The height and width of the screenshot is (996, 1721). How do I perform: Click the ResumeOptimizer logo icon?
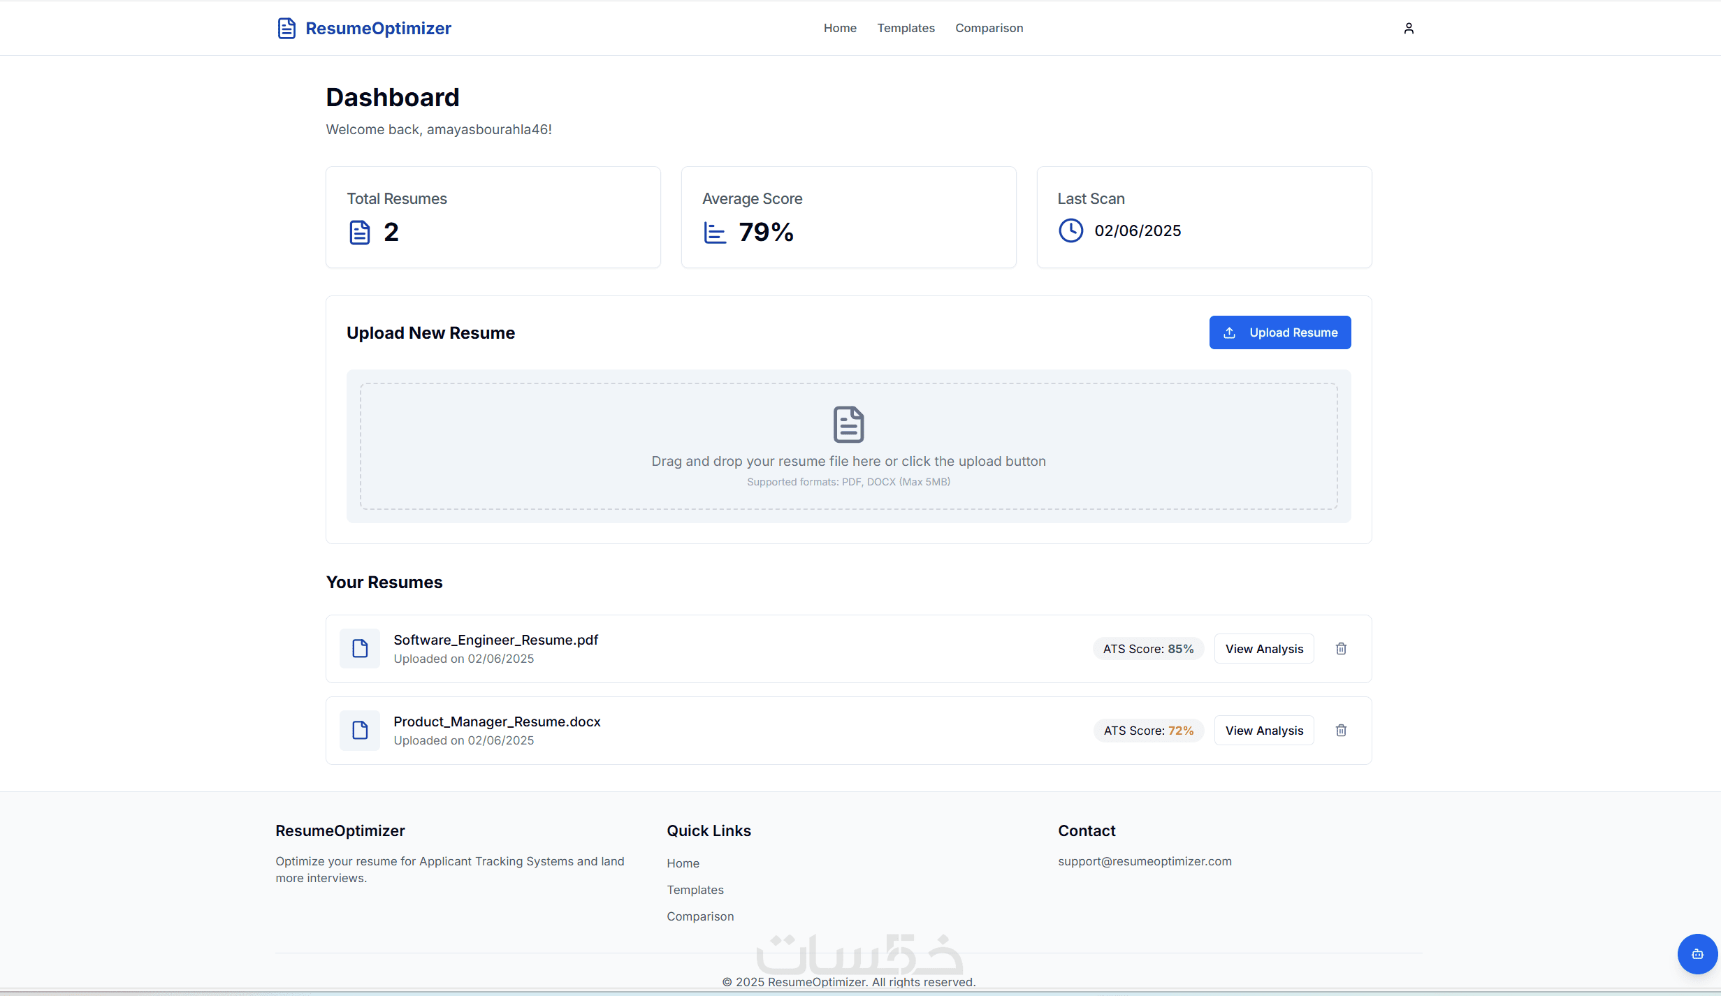(x=286, y=28)
